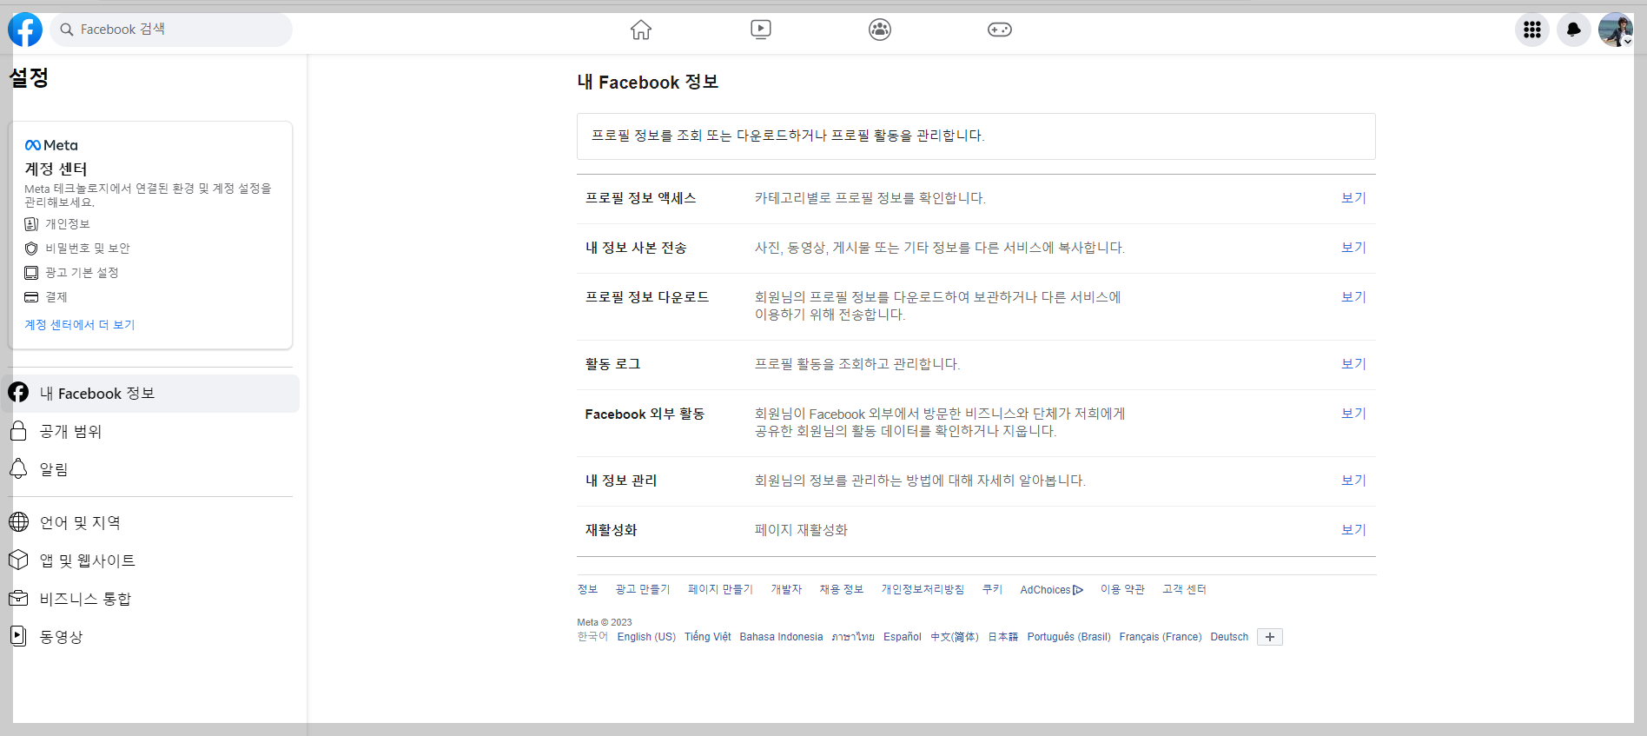
Task: Click 보기 for 재활성화
Action: point(1353,530)
